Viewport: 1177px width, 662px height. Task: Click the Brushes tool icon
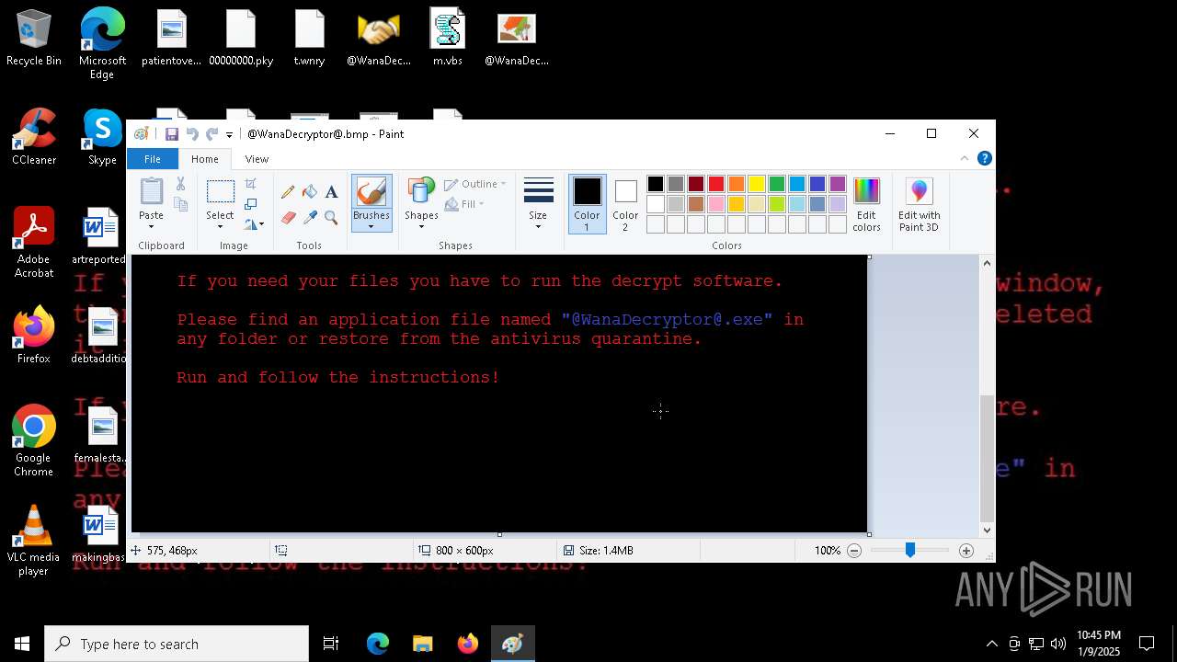pyautogui.click(x=371, y=192)
